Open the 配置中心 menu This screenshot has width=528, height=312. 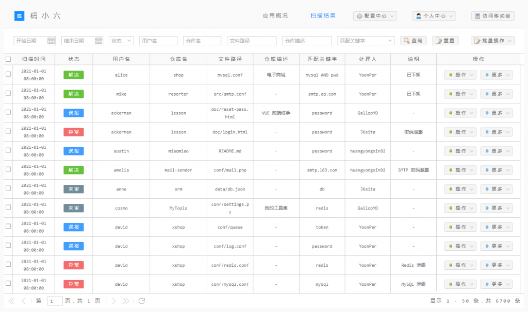375,16
